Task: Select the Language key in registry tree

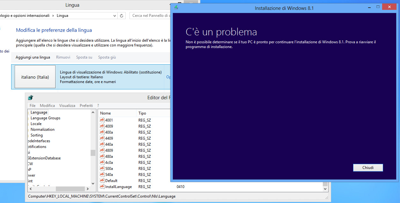Action: 39,112
